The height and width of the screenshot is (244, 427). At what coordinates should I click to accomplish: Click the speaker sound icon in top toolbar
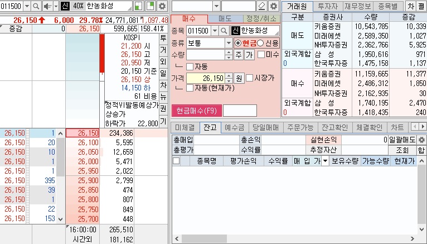[x=47, y=6]
